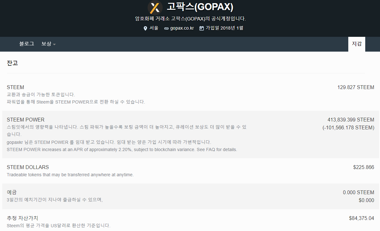Click the 고팍스(GOPAX) profile name heading
The height and width of the screenshot is (231, 380).
pos(200,7)
